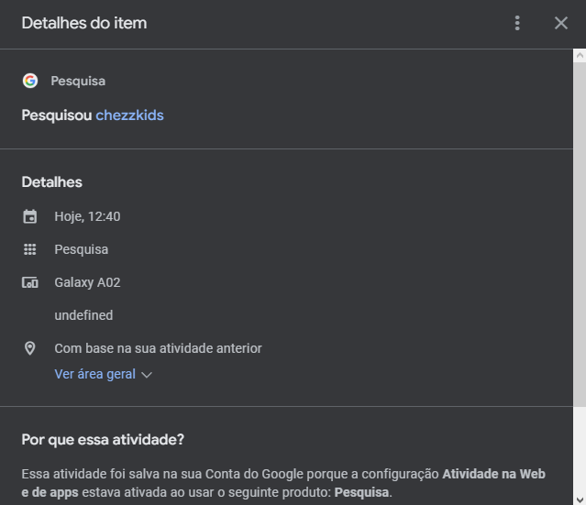This screenshot has width=586, height=505.
Task: Click the location pin icon
Action: pos(30,348)
